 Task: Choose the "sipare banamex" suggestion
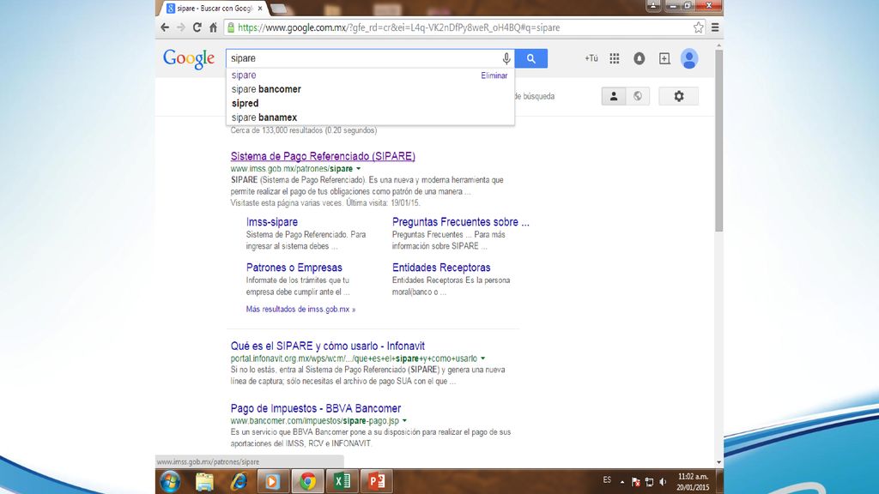point(264,117)
